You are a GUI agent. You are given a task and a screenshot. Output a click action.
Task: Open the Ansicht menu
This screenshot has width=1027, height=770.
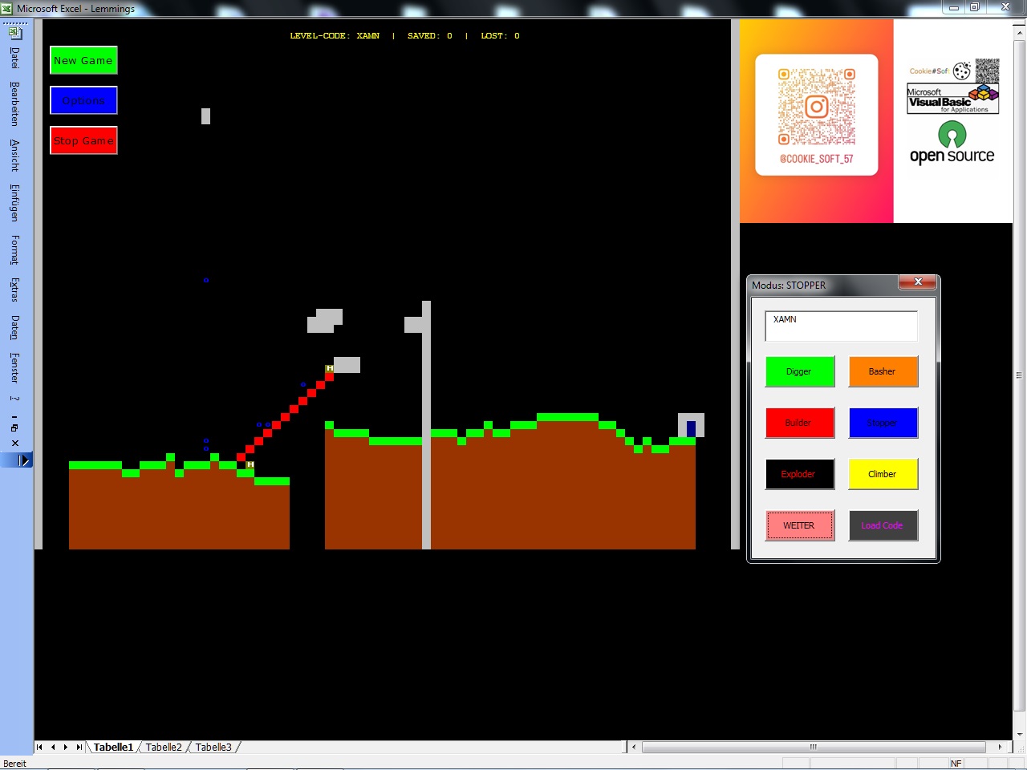(14, 155)
